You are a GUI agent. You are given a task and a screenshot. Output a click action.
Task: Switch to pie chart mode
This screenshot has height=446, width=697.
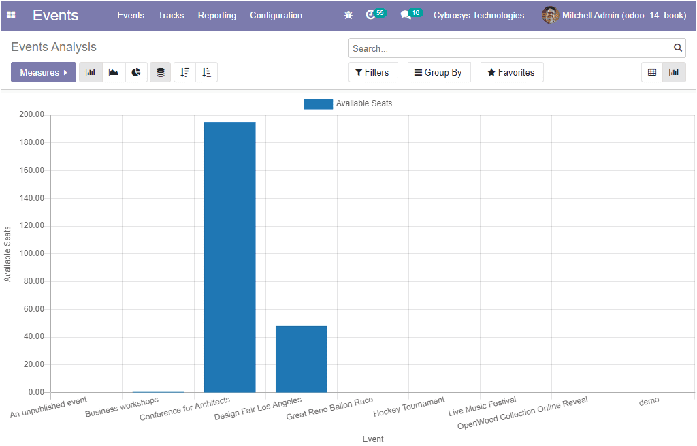136,72
